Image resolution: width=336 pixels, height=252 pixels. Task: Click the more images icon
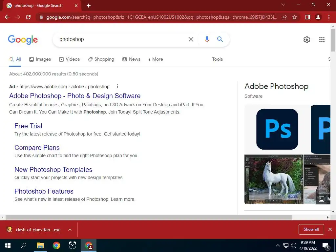click(x=322, y=199)
